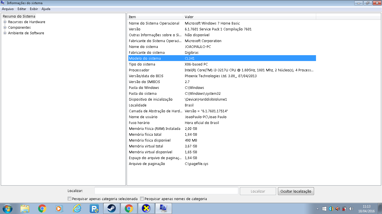The image size is (382, 214).
Task: Check 'Pesquisar apenas nomes de categoria'
Action: 142,199
